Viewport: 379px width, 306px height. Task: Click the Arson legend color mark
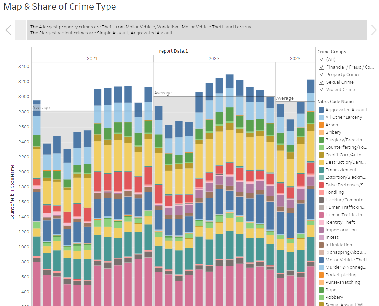pos(321,125)
